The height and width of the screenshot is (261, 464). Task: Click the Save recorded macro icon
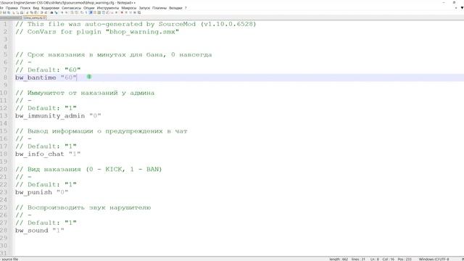click(x=139, y=13)
